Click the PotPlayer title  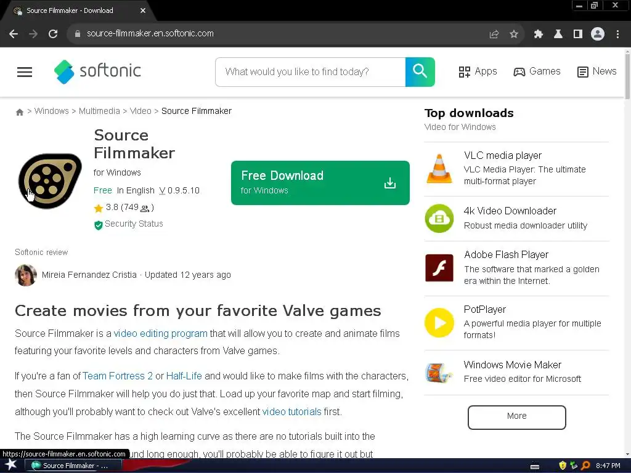(484, 309)
